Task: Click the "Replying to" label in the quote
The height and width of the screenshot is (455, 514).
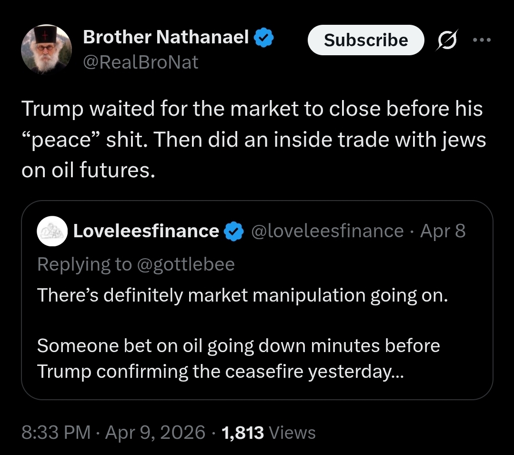Action: 84,264
